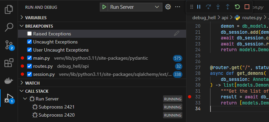Open the Search view icon
Viewport: 269px width, 122px height.
(9, 27)
